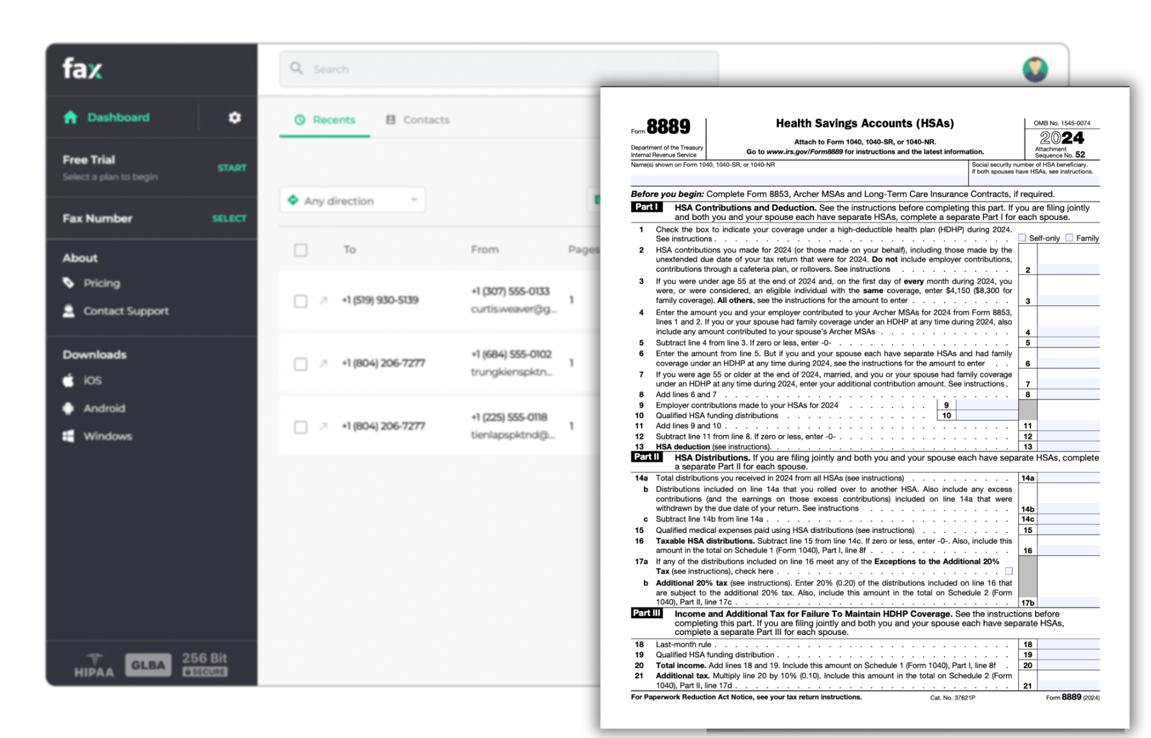Click outgoing arrow icon for +1 (519) 930-5139
Viewport: 1151px width, 738px height.
pyautogui.click(x=323, y=300)
